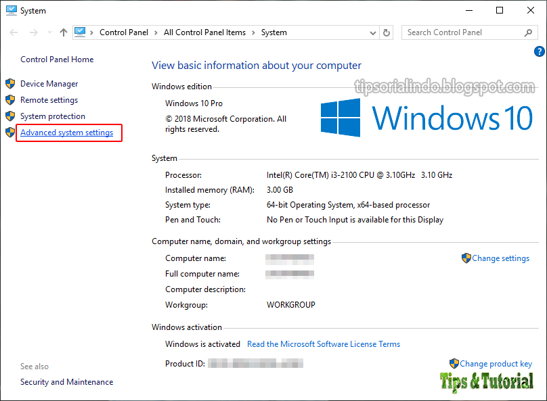The width and height of the screenshot is (547, 401).
Task: Click the WORKGROUP value
Action: [291, 305]
